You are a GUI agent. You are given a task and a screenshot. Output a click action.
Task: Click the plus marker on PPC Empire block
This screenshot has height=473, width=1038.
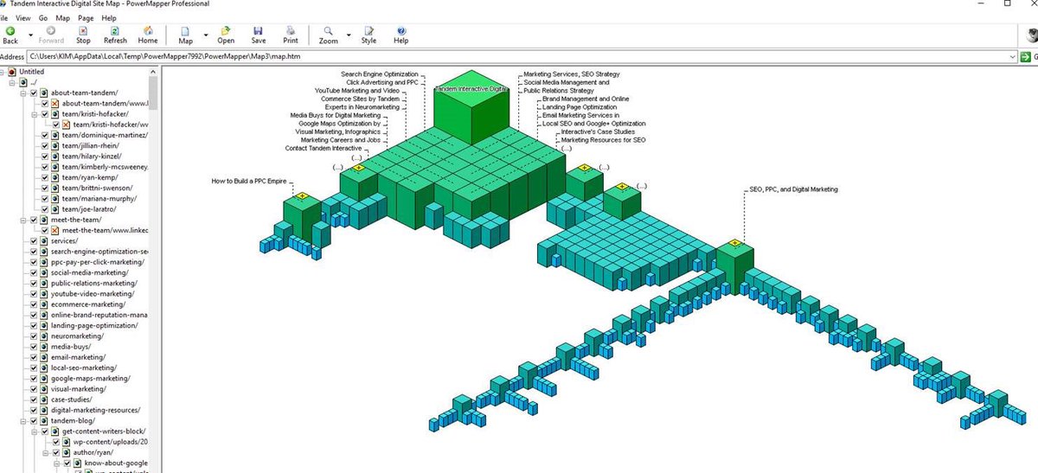[x=302, y=196]
